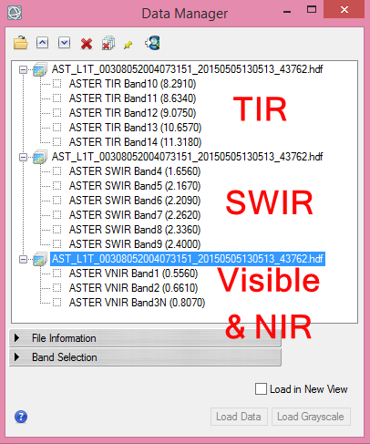
Task: Click the Open in ArcMap globe icon
Action: (x=152, y=43)
